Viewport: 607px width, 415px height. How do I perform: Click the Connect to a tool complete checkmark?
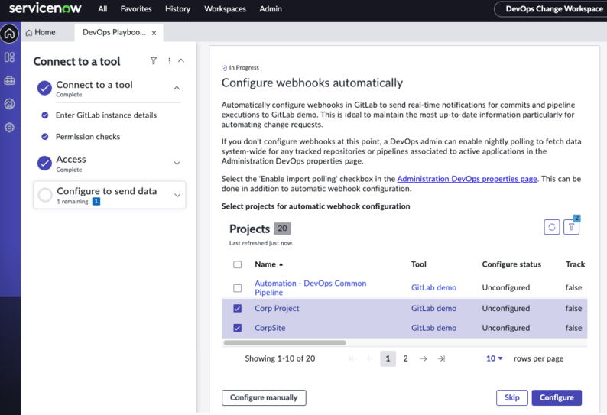click(x=44, y=88)
